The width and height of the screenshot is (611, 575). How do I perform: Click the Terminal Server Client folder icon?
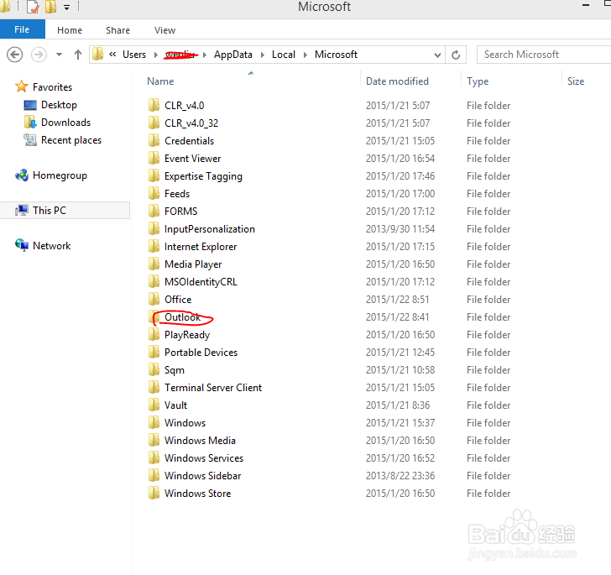(154, 388)
